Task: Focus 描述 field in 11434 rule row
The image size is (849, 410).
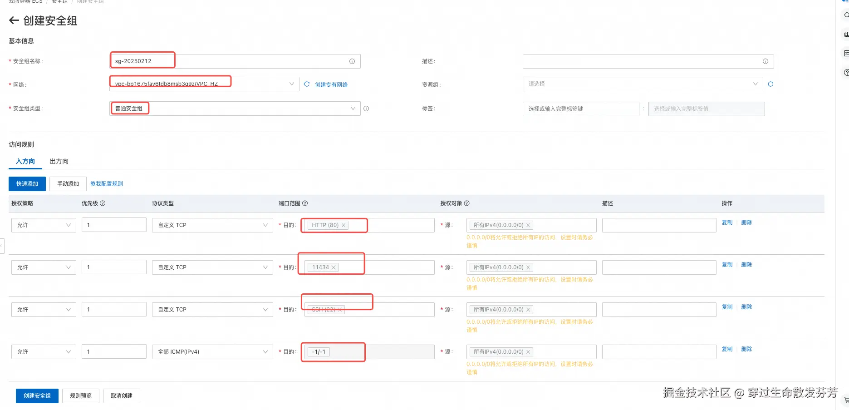Action: click(659, 267)
